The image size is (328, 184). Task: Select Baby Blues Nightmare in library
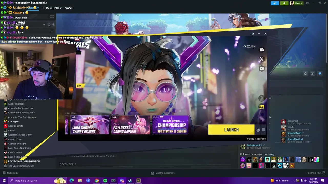tap(19, 148)
